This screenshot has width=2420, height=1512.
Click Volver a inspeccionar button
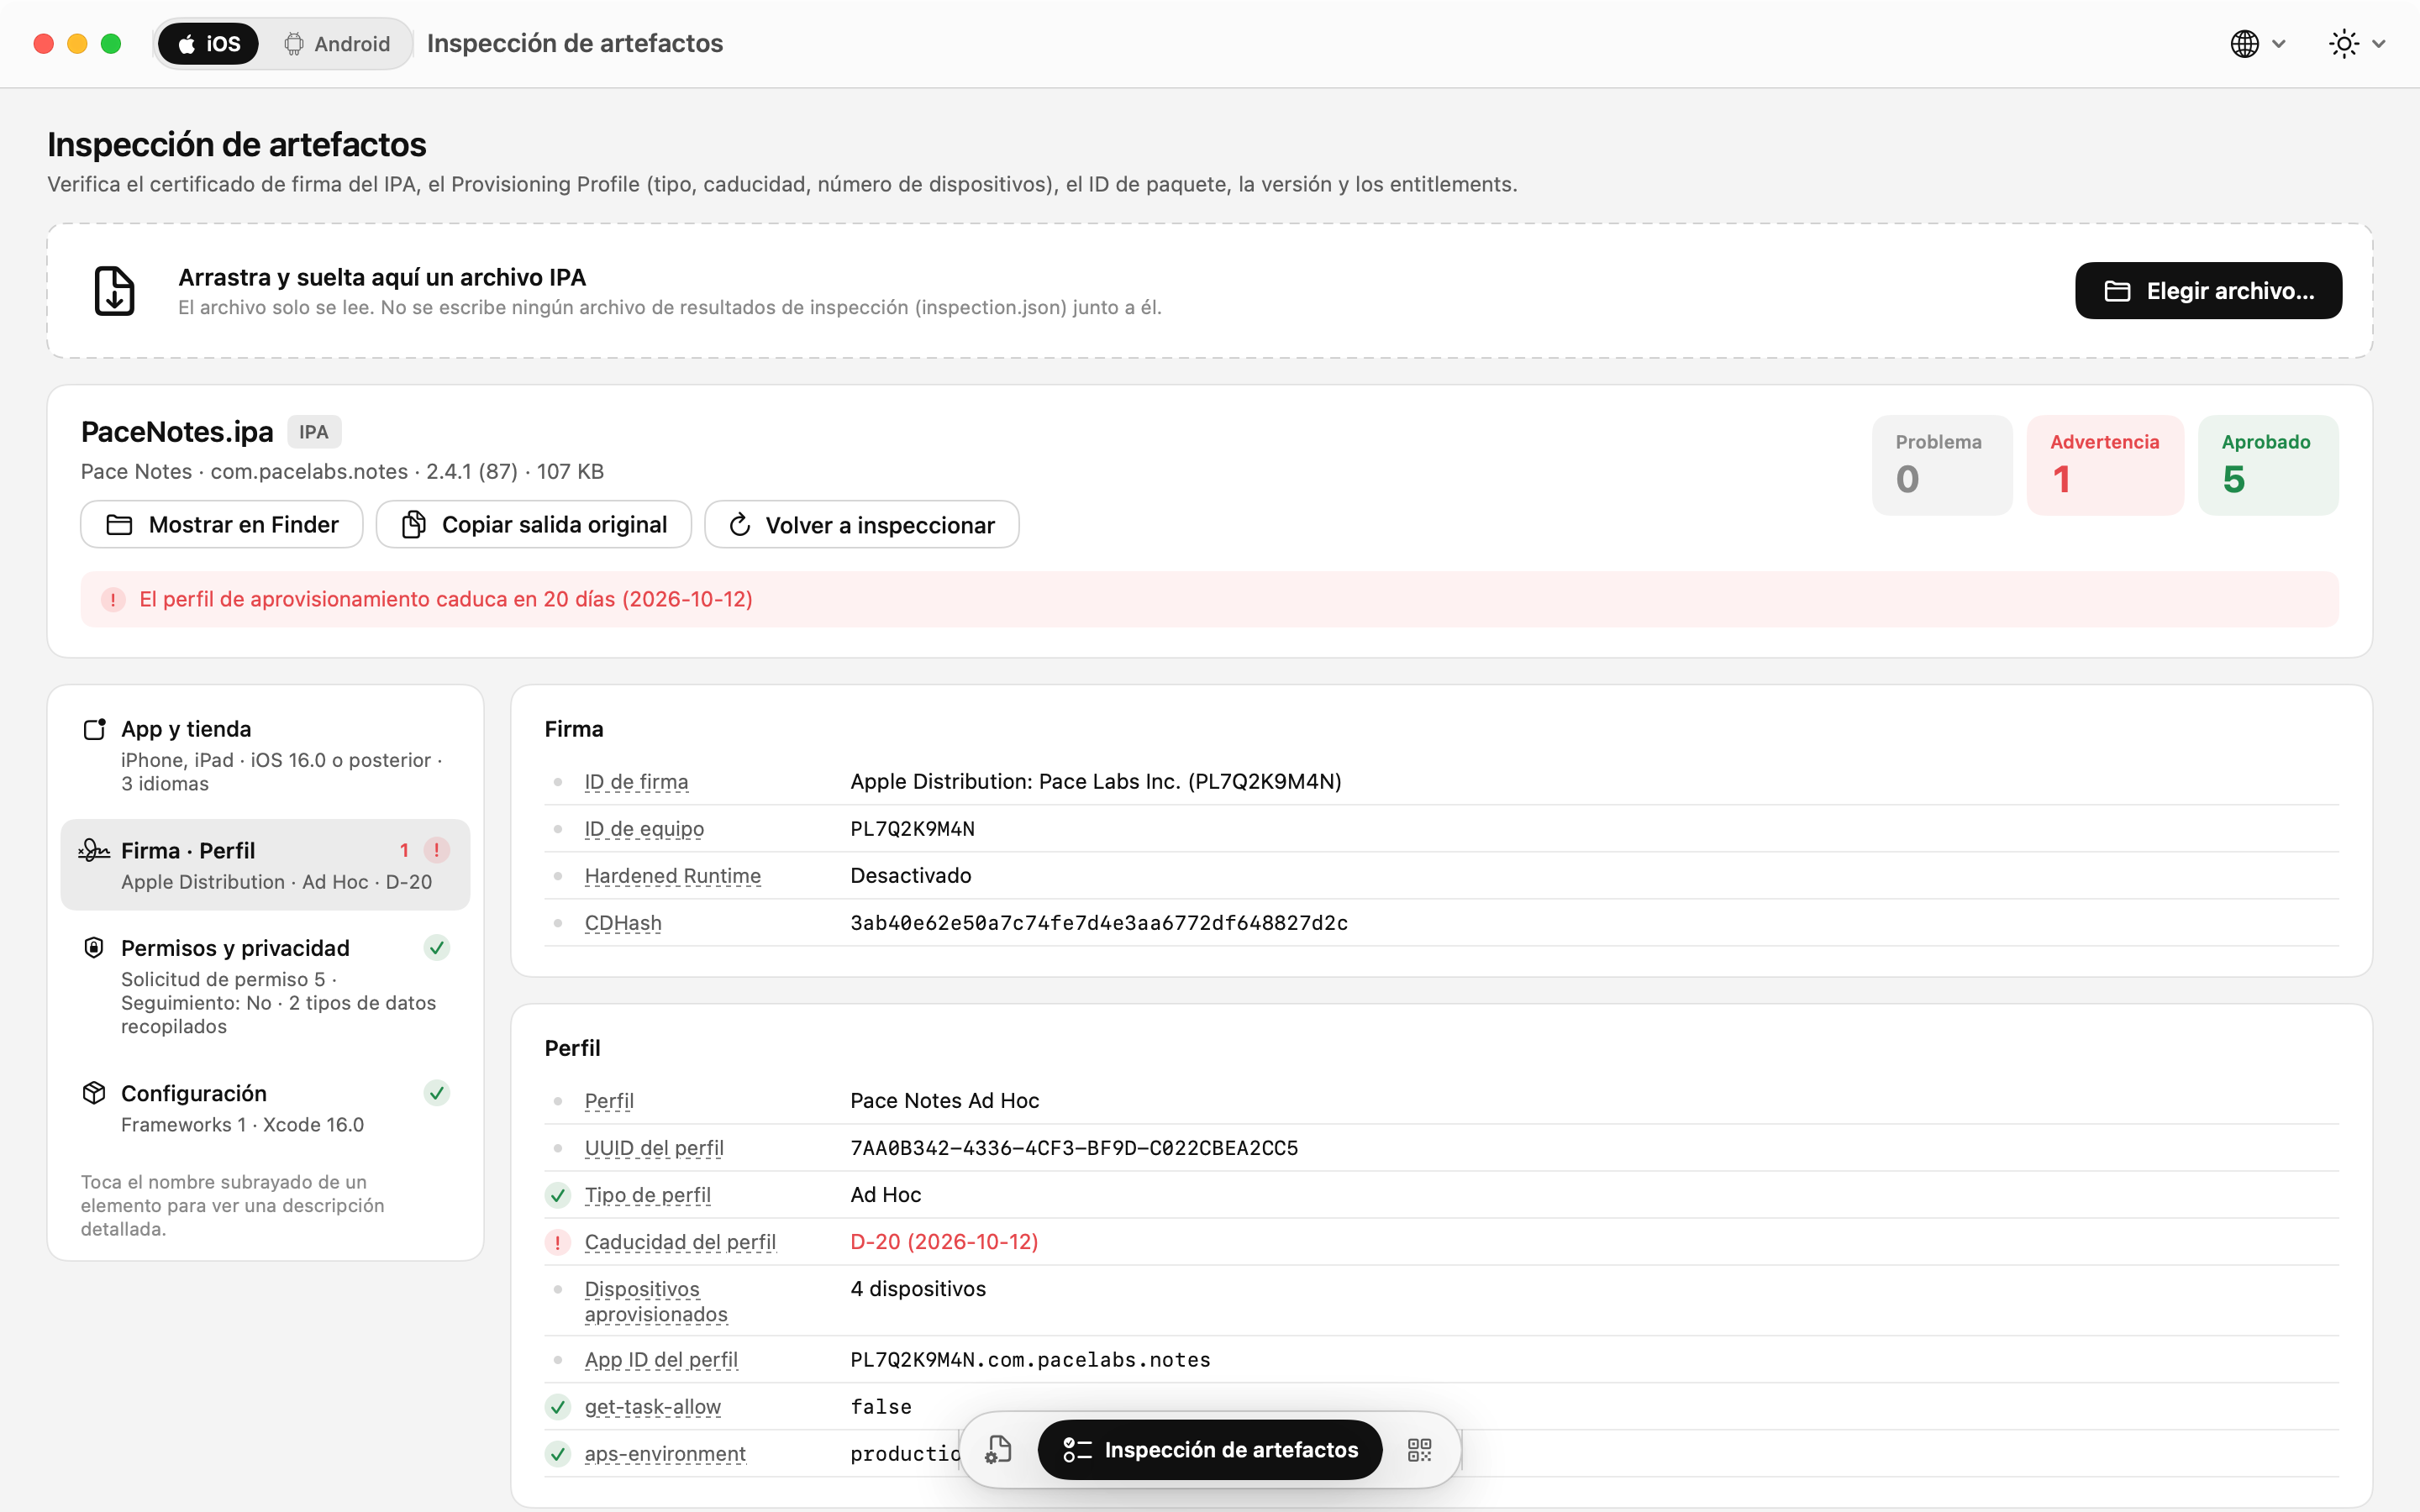coord(862,525)
